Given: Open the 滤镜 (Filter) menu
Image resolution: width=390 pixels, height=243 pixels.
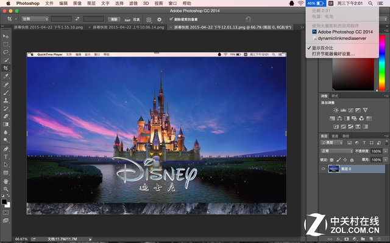Looking at the screenshot, I should point(133,3).
